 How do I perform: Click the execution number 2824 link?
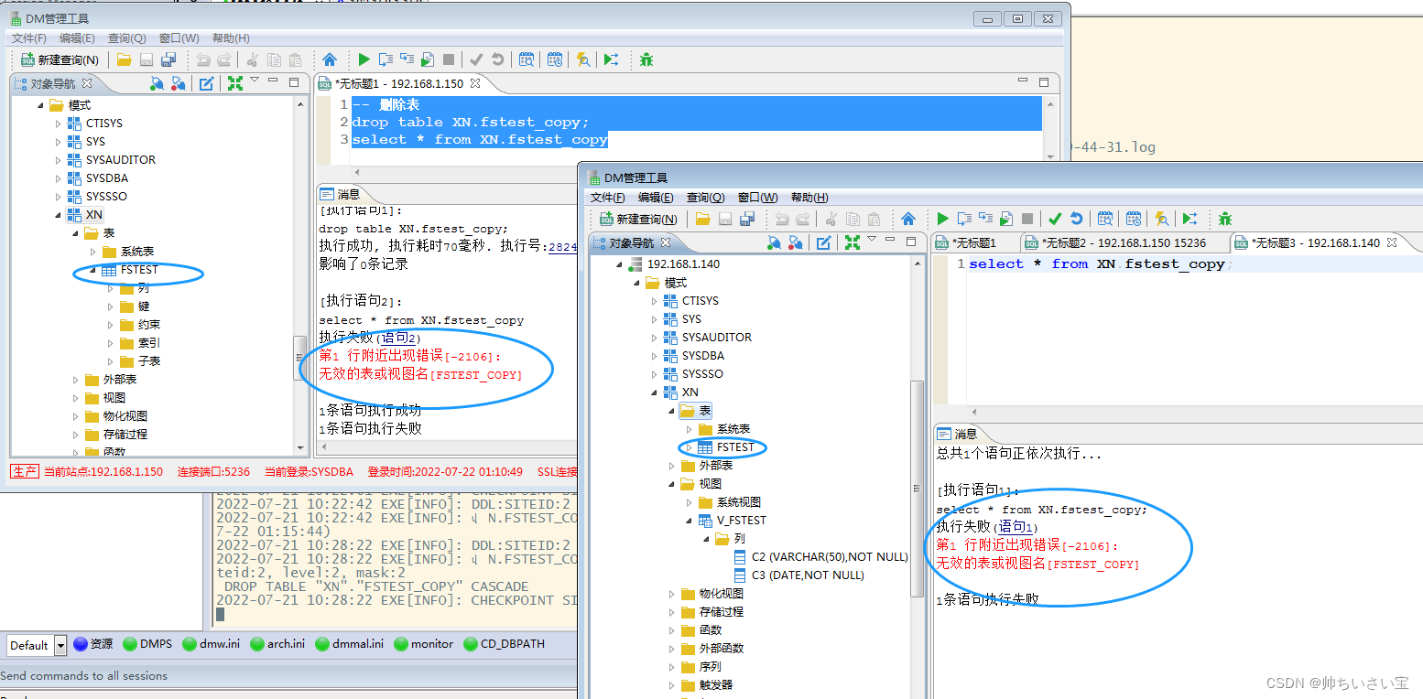point(562,247)
